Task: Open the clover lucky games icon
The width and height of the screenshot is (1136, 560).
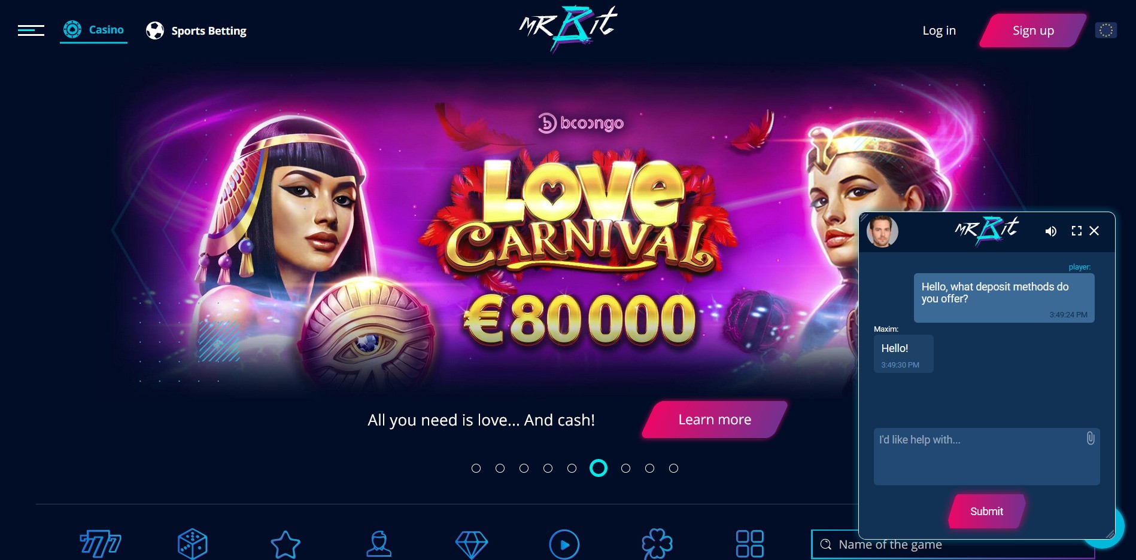Action: [657, 544]
